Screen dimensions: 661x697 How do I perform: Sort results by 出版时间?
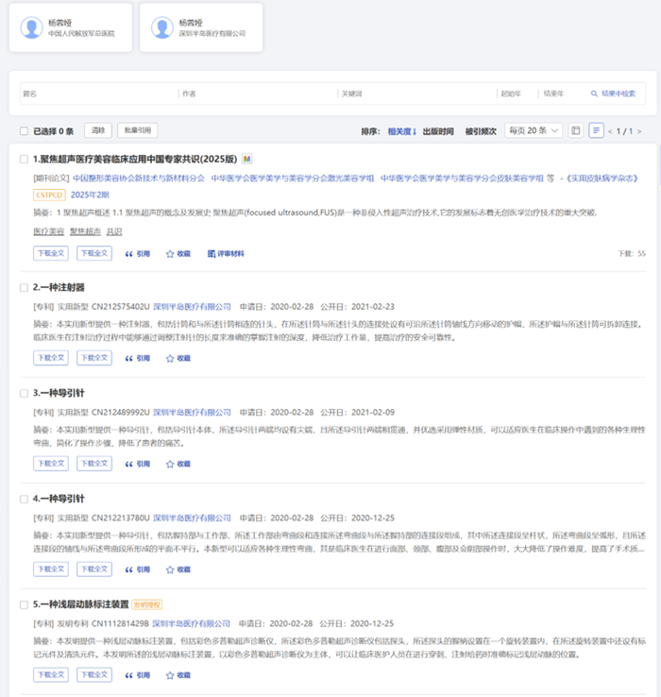(438, 131)
